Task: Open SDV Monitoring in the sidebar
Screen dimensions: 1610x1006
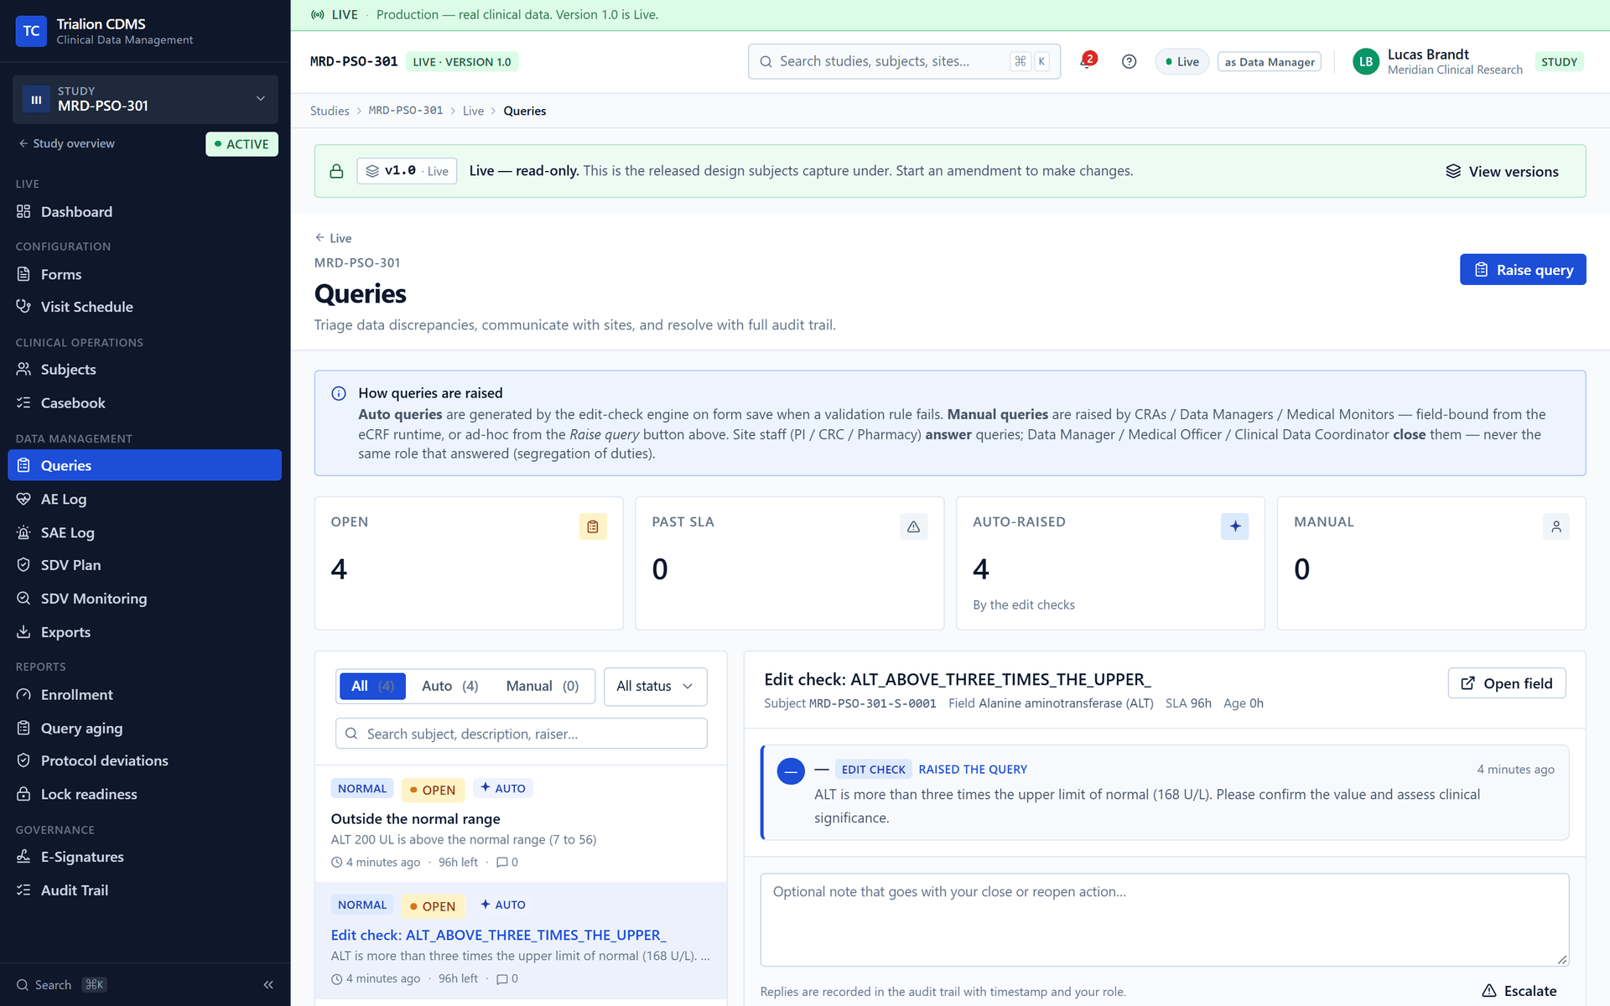Action: [x=144, y=599]
